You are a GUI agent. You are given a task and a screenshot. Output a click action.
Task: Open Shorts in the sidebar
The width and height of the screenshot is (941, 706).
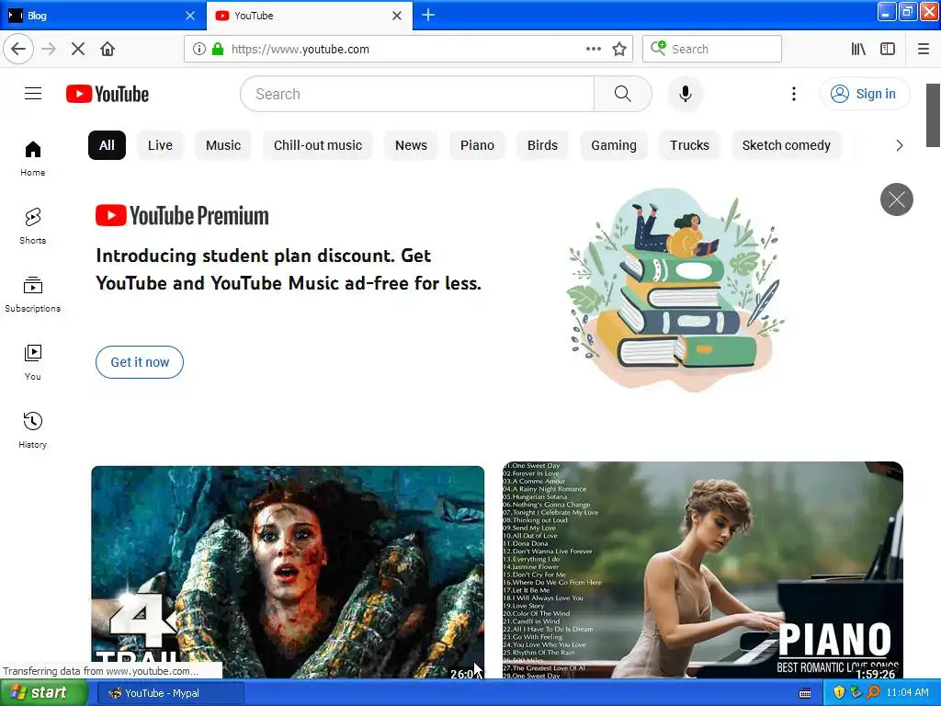[x=32, y=226]
